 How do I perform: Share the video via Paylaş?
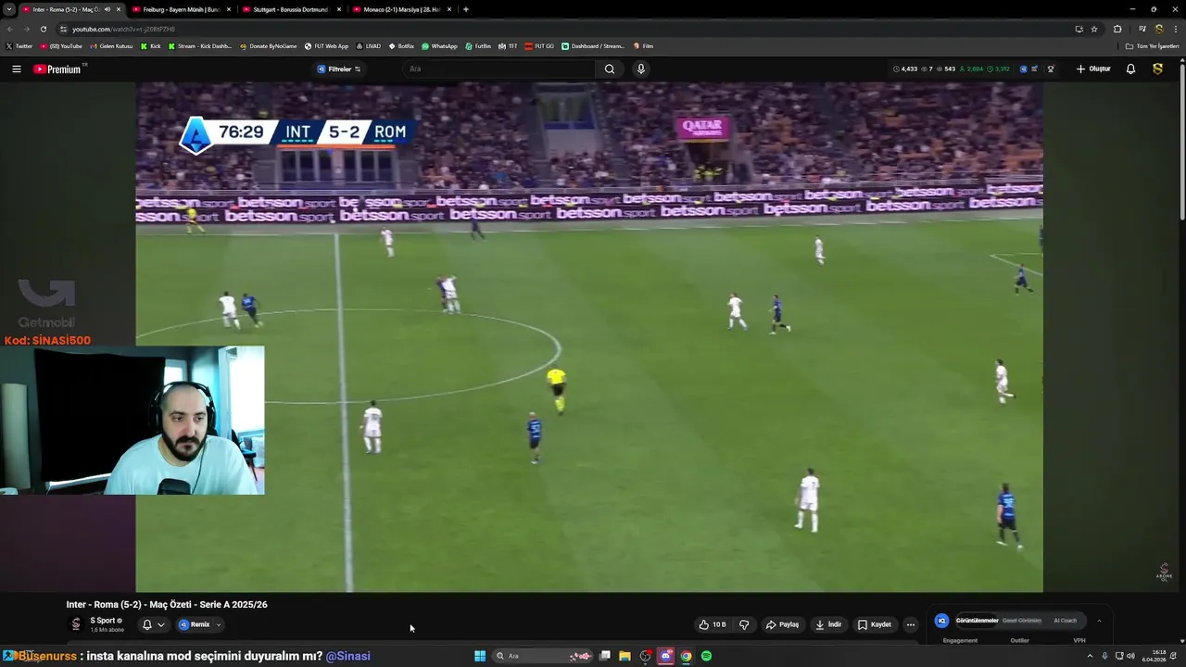782,624
